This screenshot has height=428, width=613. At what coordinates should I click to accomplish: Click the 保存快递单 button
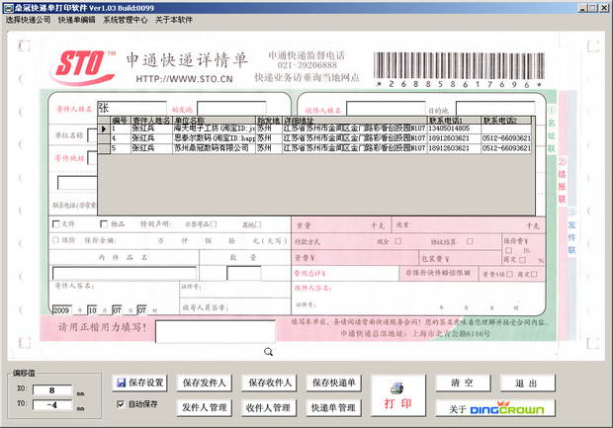pyautogui.click(x=333, y=384)
